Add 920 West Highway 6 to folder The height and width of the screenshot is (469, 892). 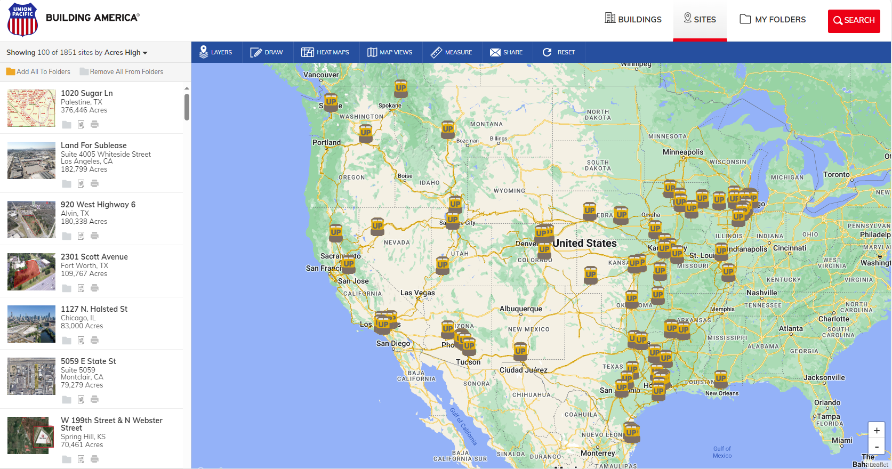point(67,236)
